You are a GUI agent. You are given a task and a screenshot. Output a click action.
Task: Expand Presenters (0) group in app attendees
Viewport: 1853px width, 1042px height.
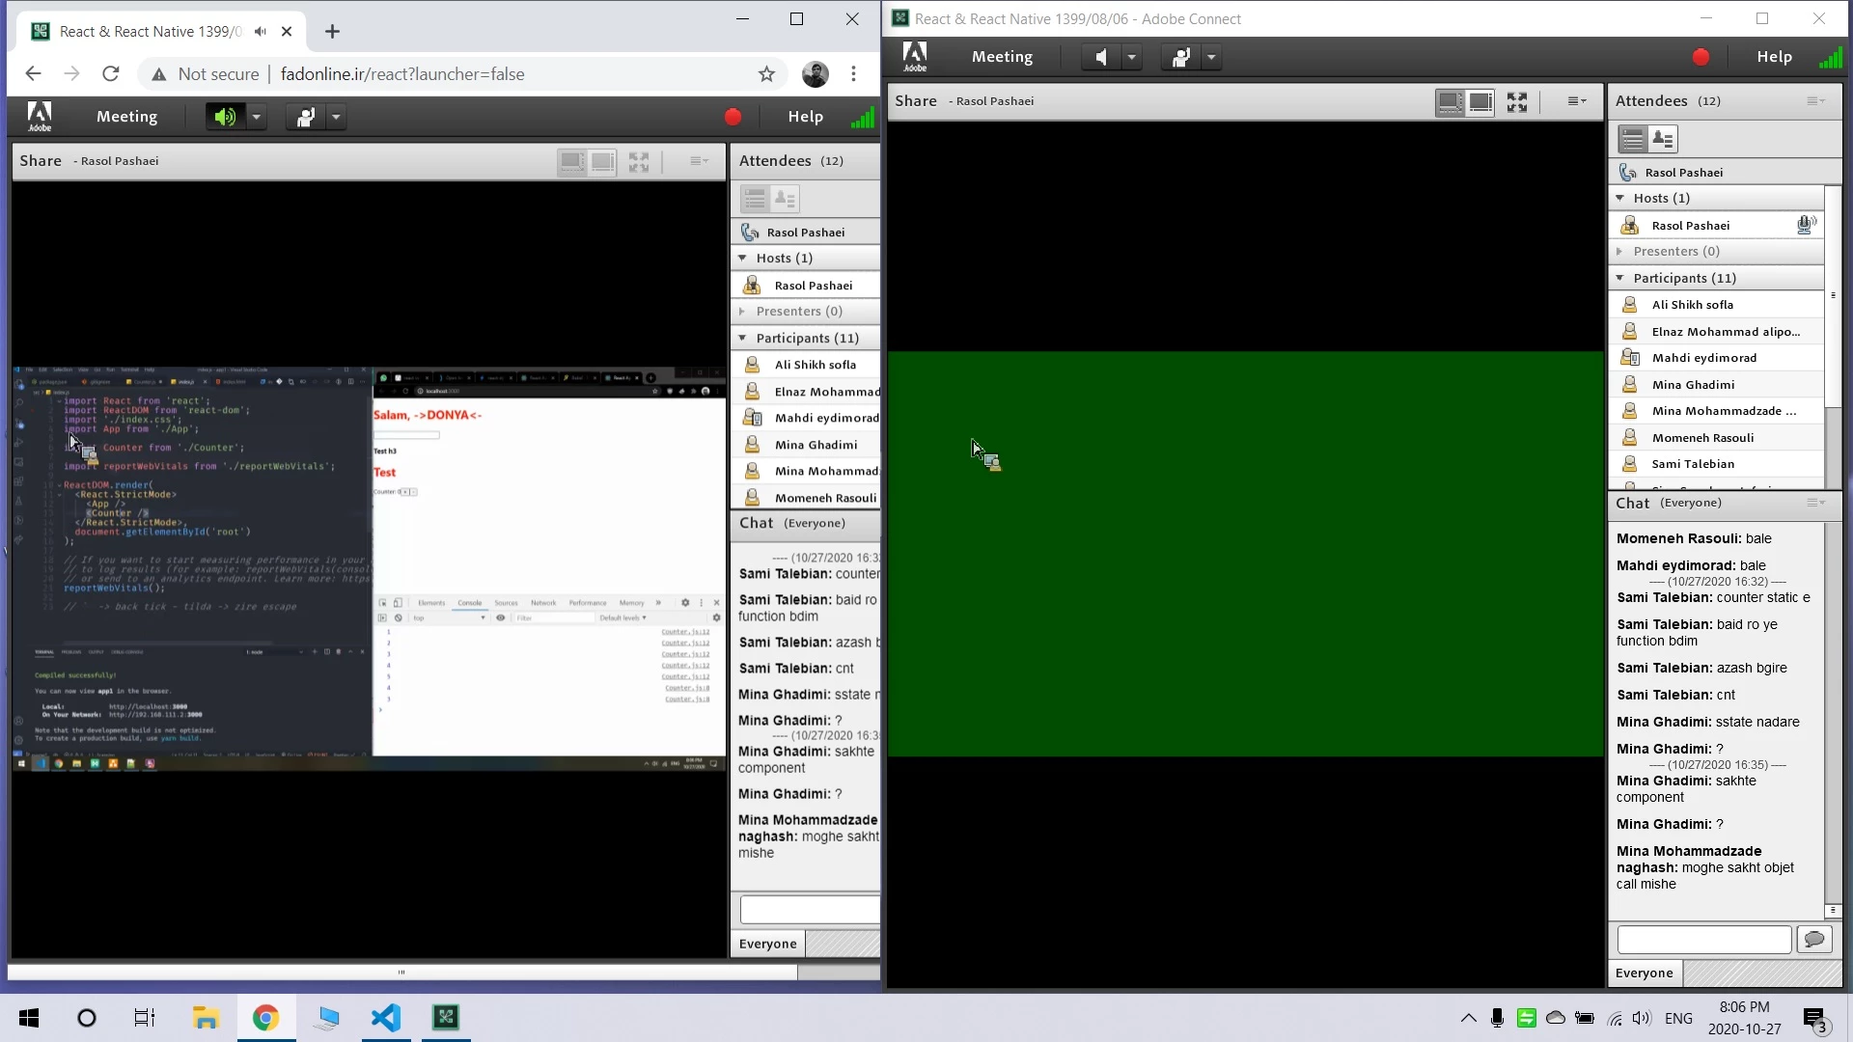click(x=1620, y=251)
